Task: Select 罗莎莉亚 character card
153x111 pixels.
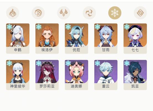Action: click(47, 75)
